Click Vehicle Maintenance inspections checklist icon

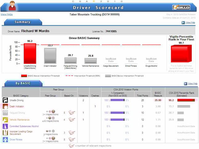click(72, 119)
